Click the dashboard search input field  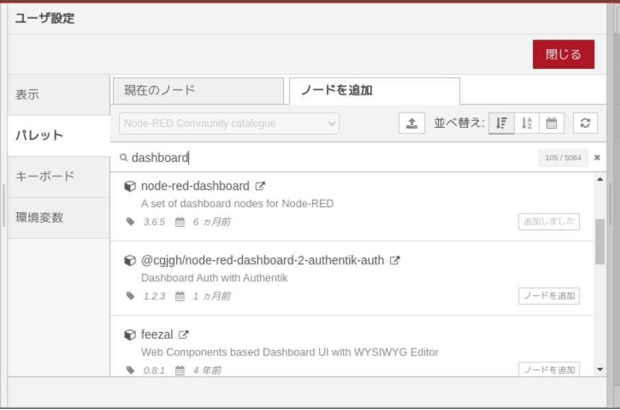click(x=332, y=158)
